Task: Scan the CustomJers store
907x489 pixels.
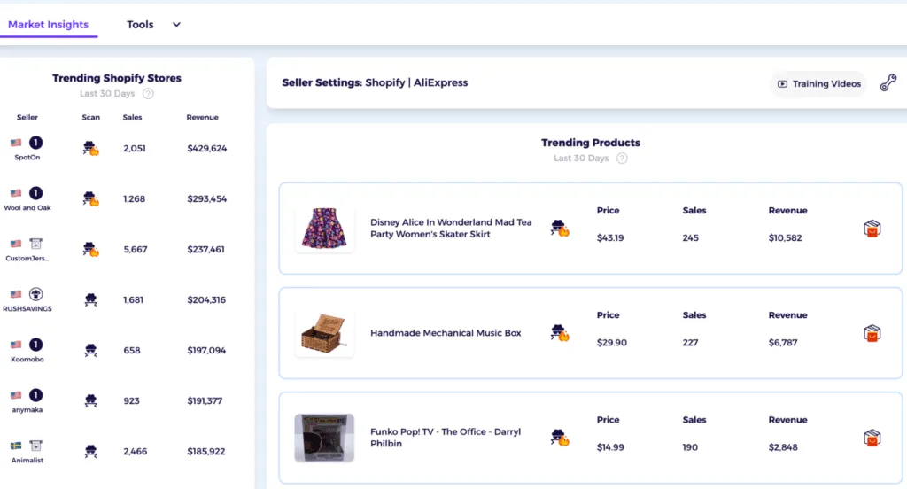Action: click(90, 250)
